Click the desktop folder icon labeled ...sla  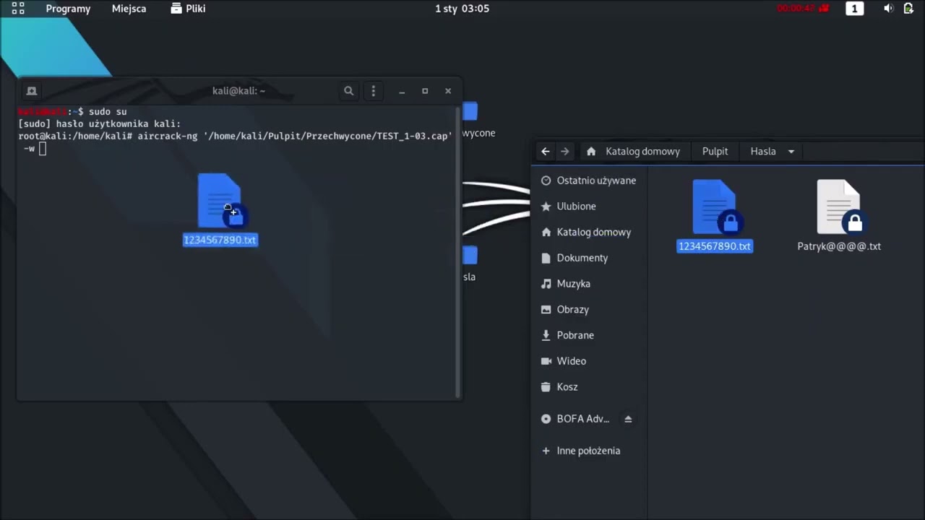(470, 256)
